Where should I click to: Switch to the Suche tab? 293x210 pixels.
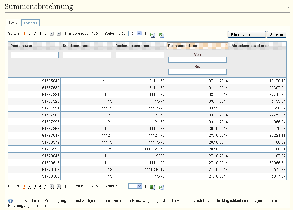[x=13, y=22]
